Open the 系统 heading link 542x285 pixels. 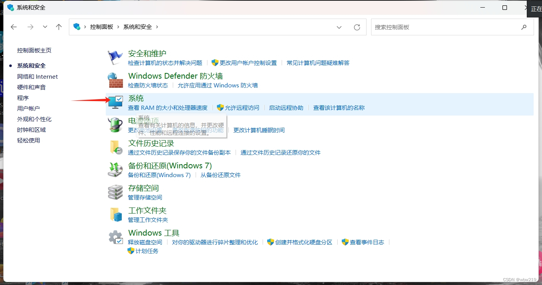(136, 98)
